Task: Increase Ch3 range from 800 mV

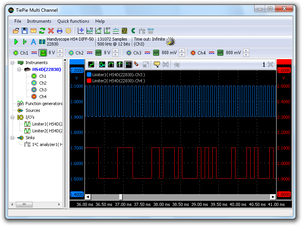Action: (x=182, y=51)
